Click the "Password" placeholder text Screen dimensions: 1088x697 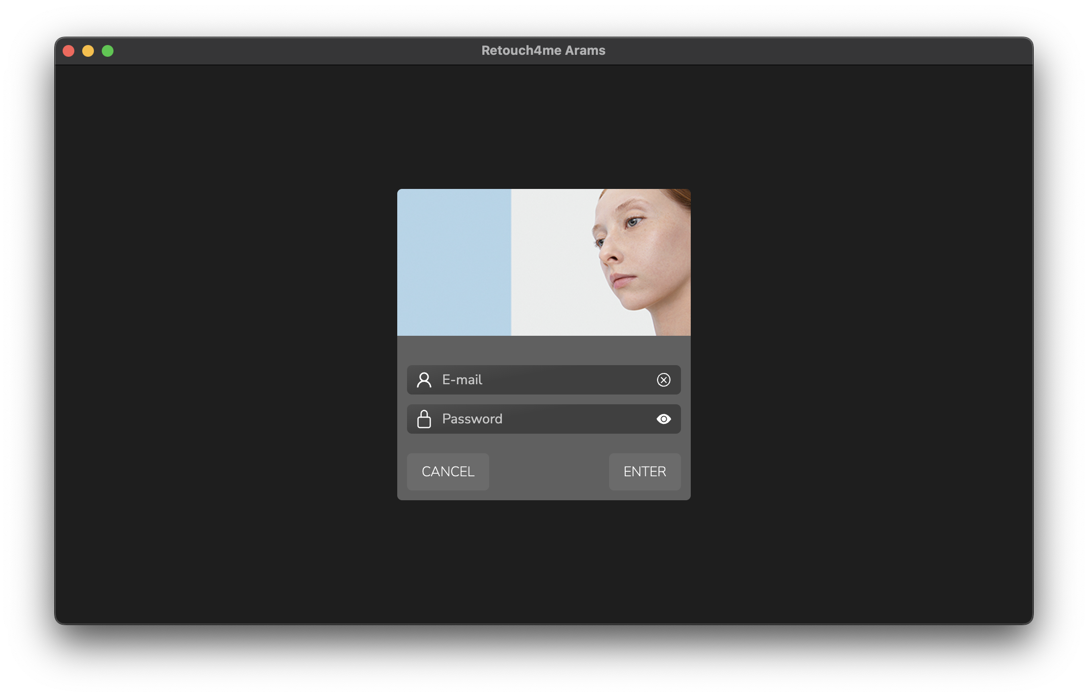click(472, 419)
